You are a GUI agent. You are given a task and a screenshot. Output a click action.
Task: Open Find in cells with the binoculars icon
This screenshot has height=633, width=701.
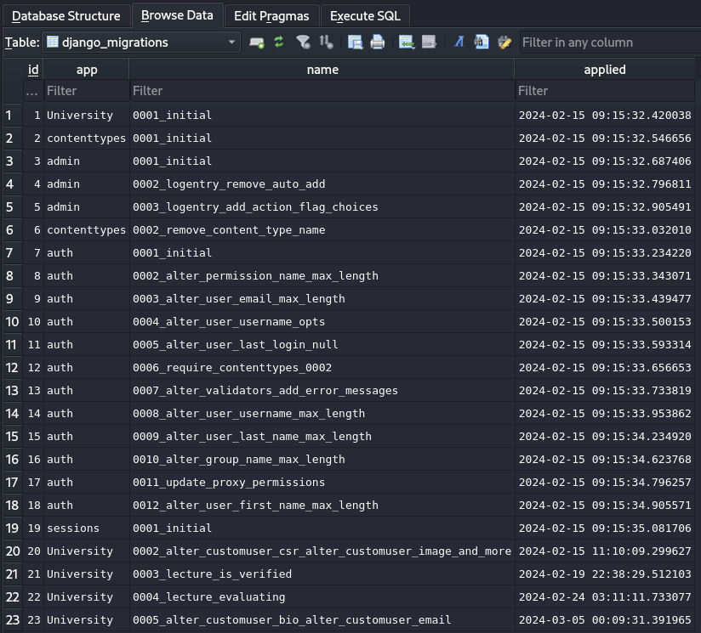pos(482,42)
